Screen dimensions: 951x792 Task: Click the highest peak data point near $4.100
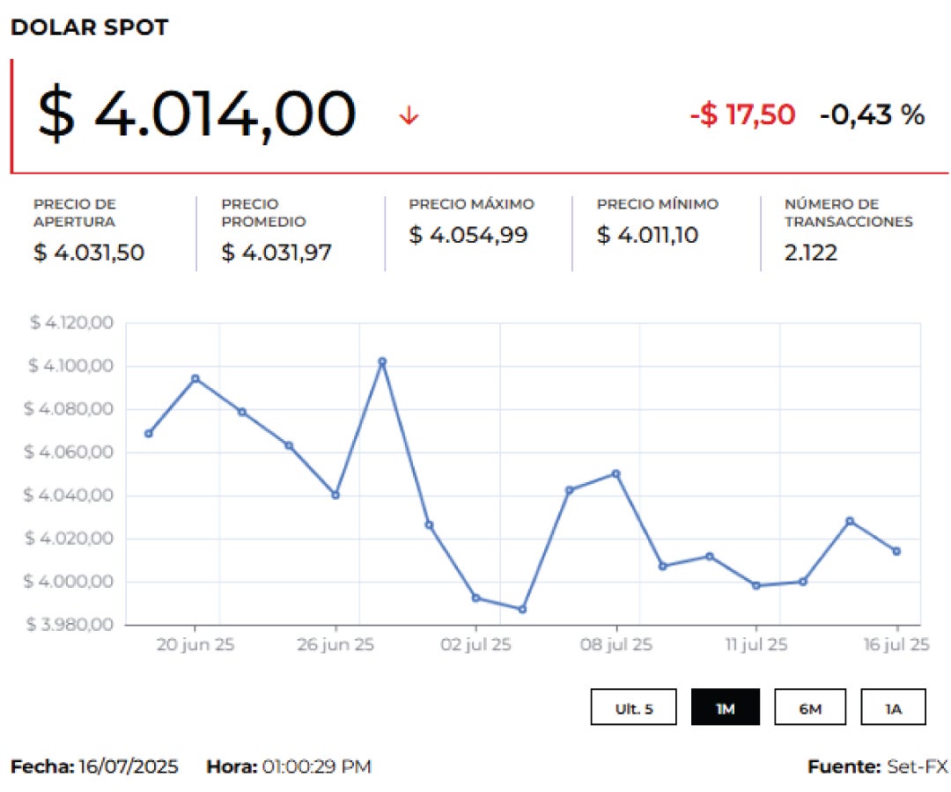click(382, 362)
